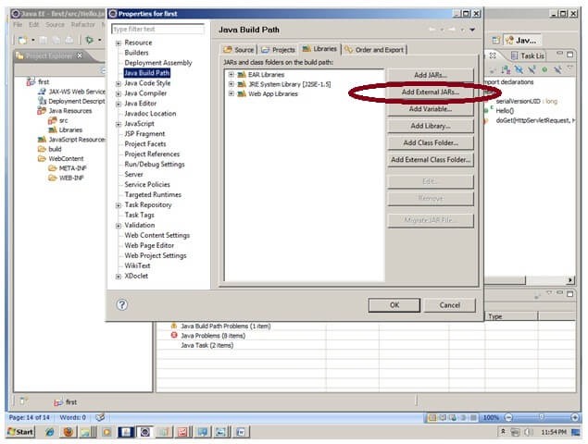Image resolution: width=588 pixels, height=444 pixels.
Task: Open the Task List tab in Eclipse window
Action: [x=528, y=55]
